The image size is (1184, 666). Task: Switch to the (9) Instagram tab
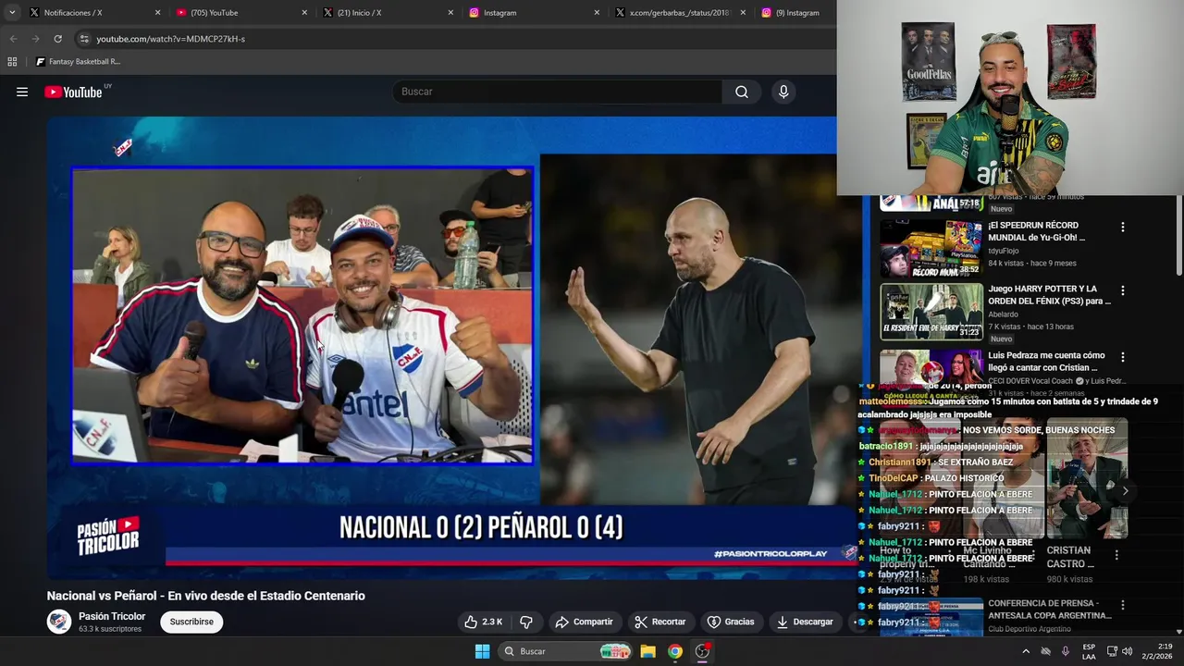click(x=794, y=13)
